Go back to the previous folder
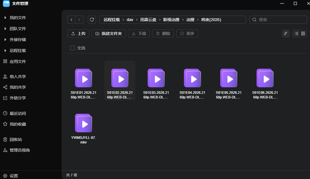Screen dimensions: 310x179 [x=71, y=20]
